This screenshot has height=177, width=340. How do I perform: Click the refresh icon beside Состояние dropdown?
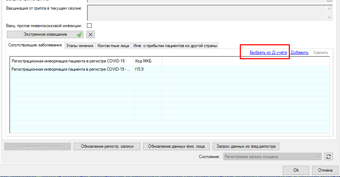pyautogui.click(x=328, y=157)
